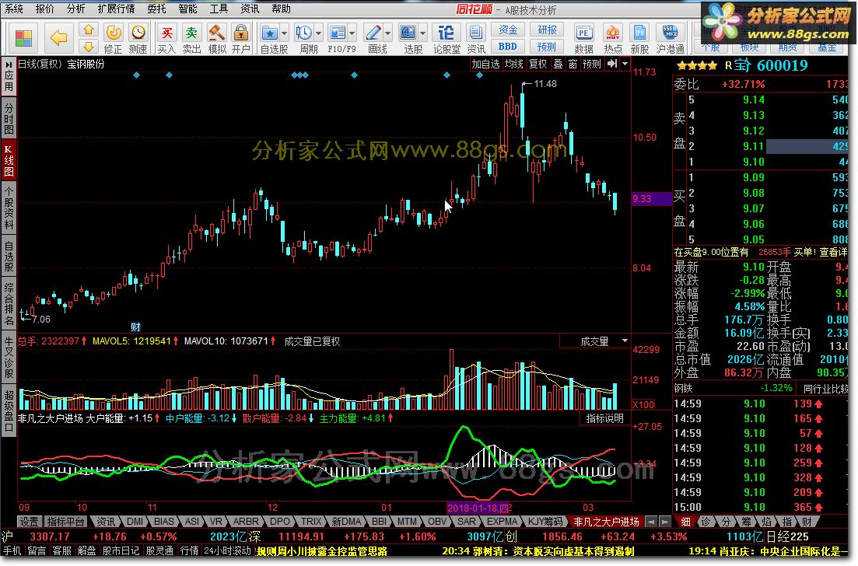This screenshot has width=858, height=566.
Task: Open the 系统 menu
Action: (14, 9)
